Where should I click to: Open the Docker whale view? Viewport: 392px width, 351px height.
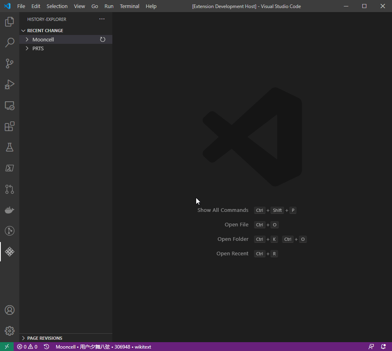click(10, 210)
